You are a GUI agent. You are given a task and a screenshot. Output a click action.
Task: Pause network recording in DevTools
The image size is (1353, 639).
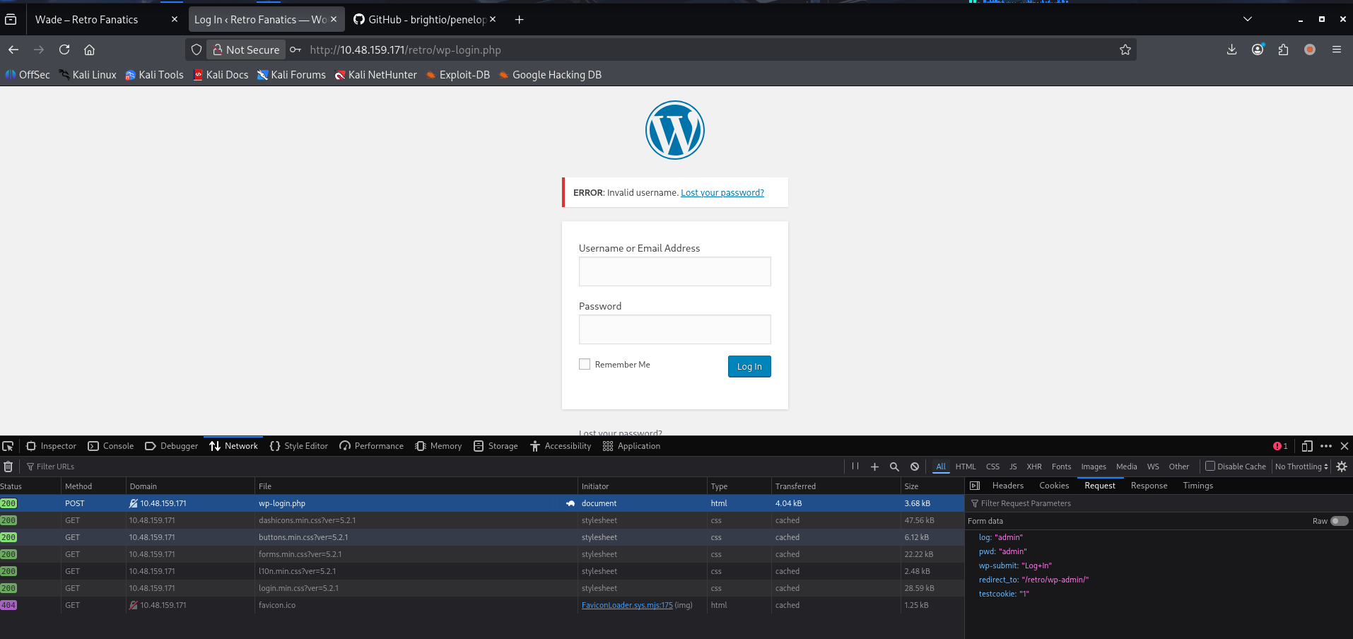coord(855,467)
